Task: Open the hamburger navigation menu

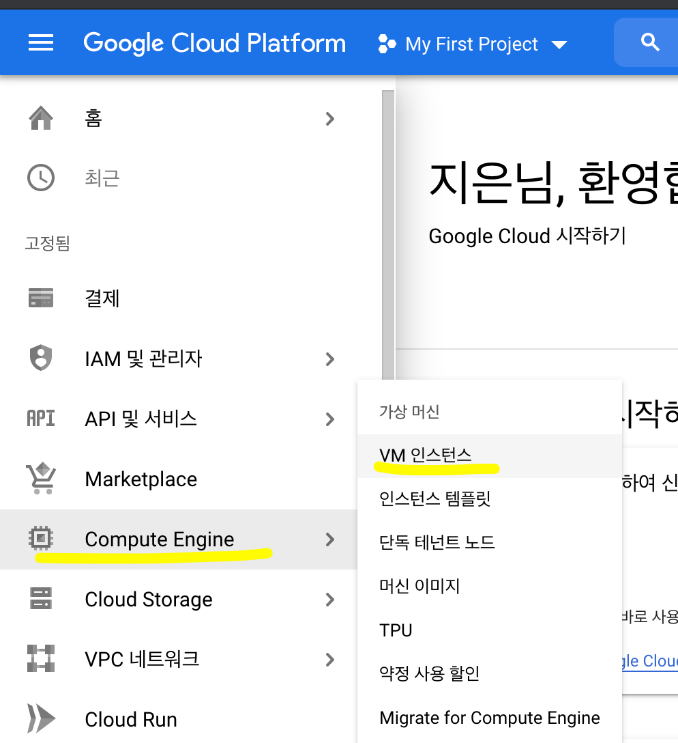Action: [x=41, y=42]
